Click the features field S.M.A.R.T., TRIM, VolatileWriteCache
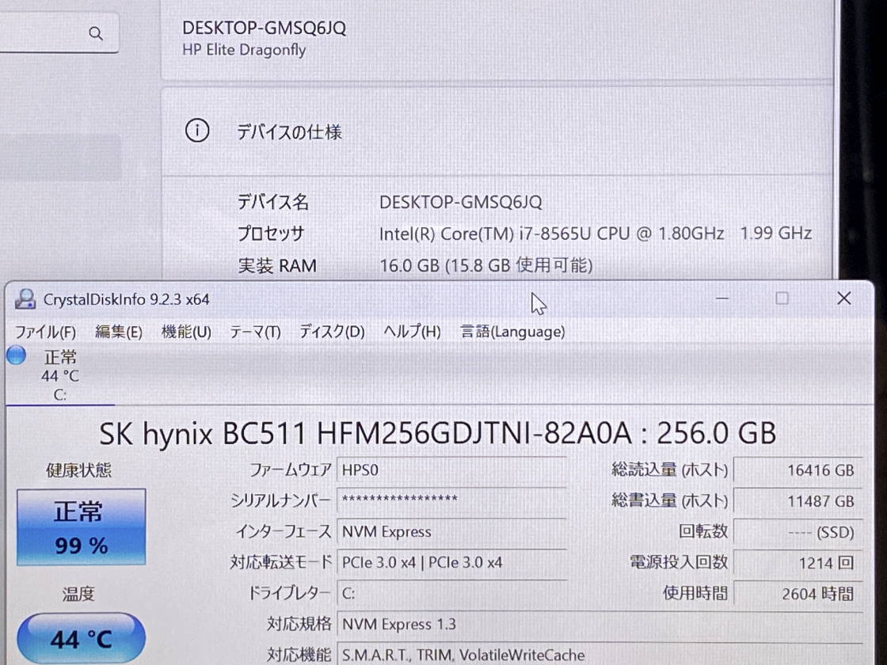 click(x=600, y=654)
